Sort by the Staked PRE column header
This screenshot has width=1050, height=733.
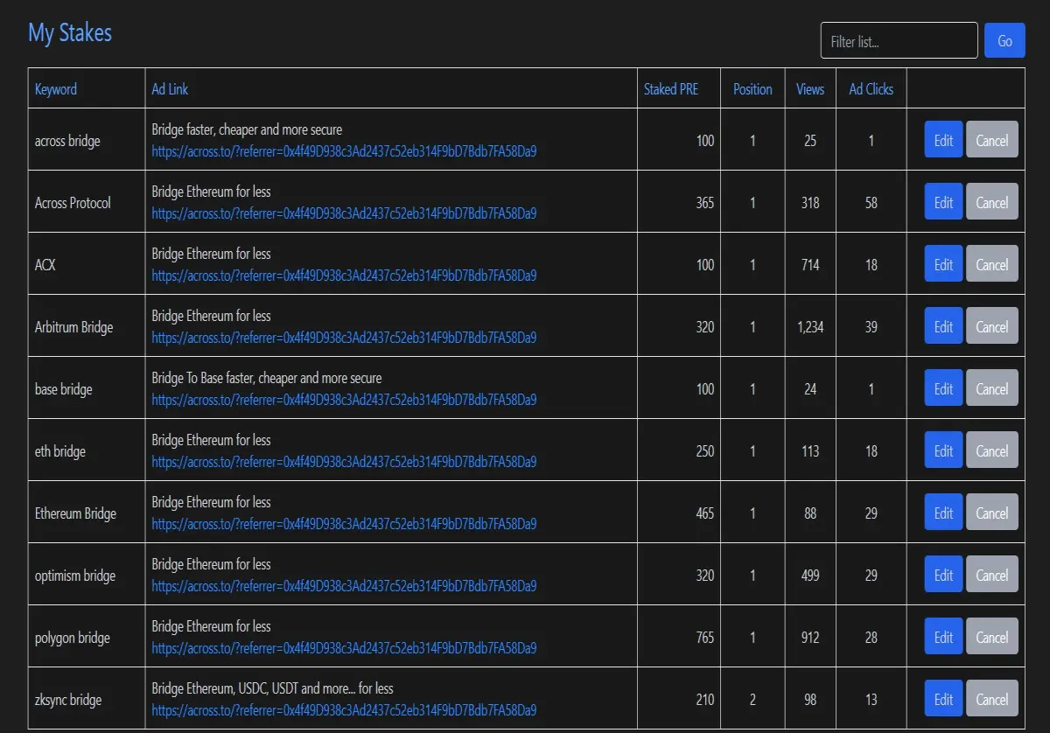tap(671, 89)
